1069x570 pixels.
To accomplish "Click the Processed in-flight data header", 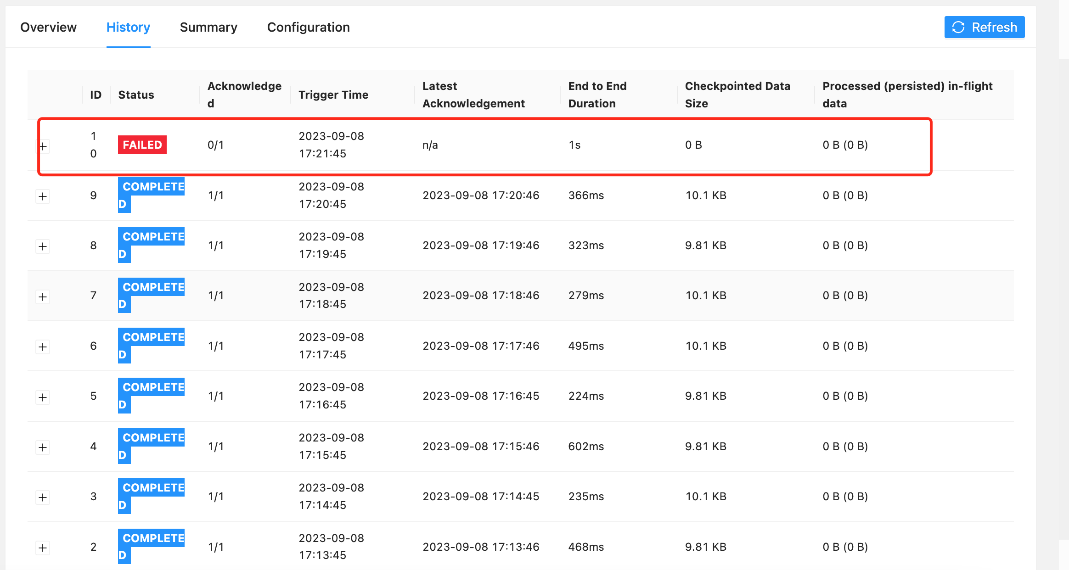I will pyautogui.click(x=907, y=95).
